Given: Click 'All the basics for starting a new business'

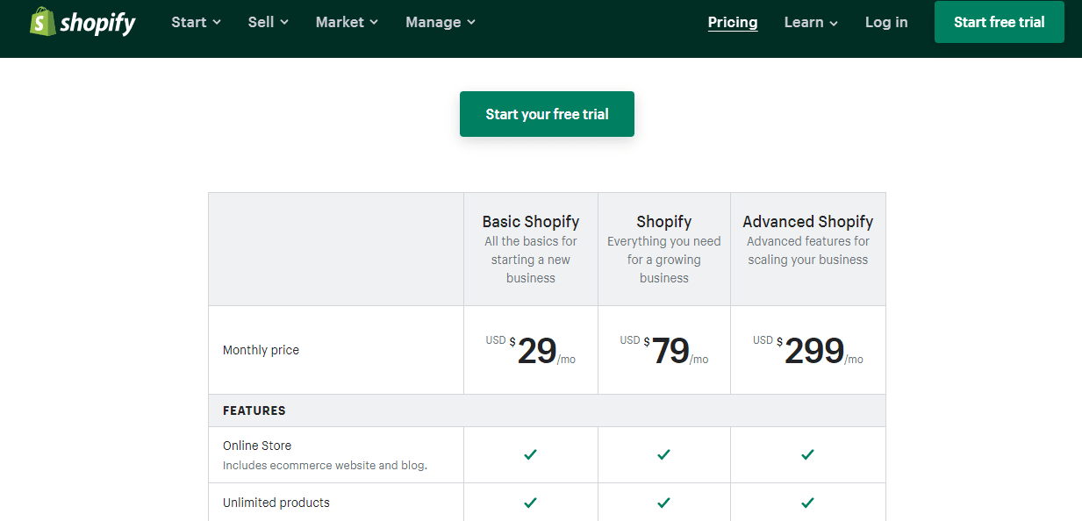Looking at the screenshot, I should click(x=531, y=260).
